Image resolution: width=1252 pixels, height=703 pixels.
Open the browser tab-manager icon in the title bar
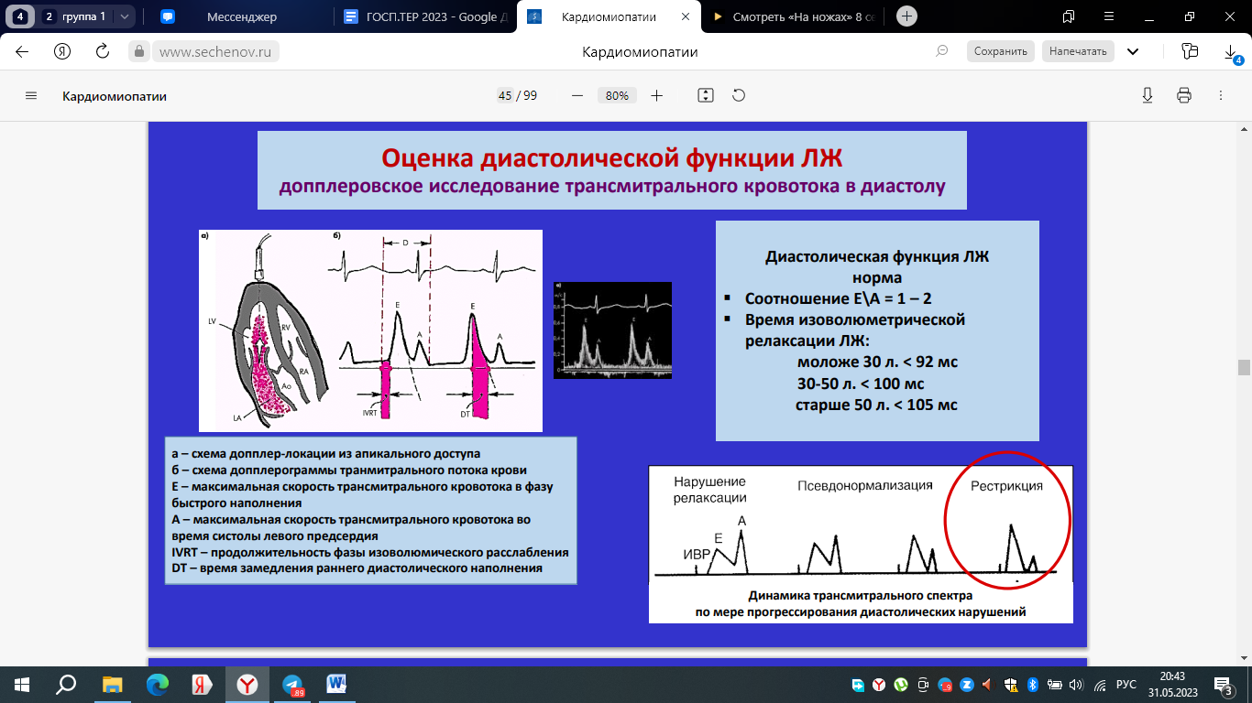1069,16
